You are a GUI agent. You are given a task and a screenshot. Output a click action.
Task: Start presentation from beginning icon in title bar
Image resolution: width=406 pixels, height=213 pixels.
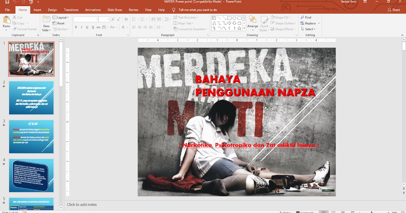tap(31, 2)
